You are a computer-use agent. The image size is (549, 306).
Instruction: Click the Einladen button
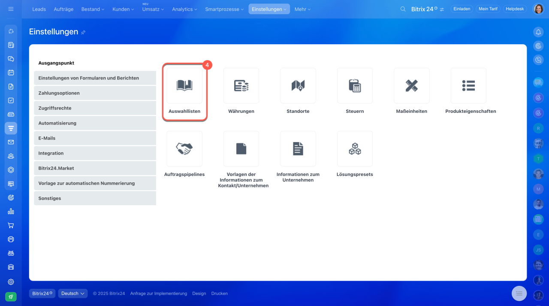coord(462,9)
